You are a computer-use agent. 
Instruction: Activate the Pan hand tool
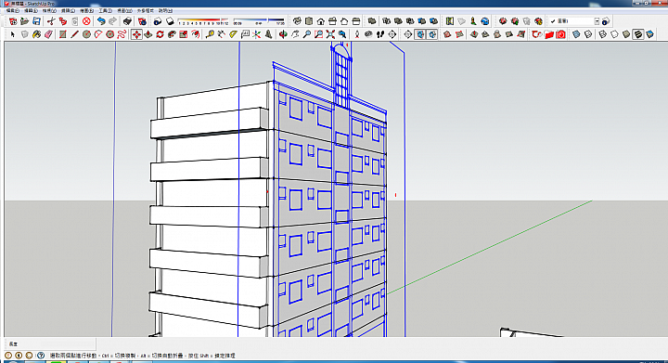pyautogui.click(x=295, y=34)
